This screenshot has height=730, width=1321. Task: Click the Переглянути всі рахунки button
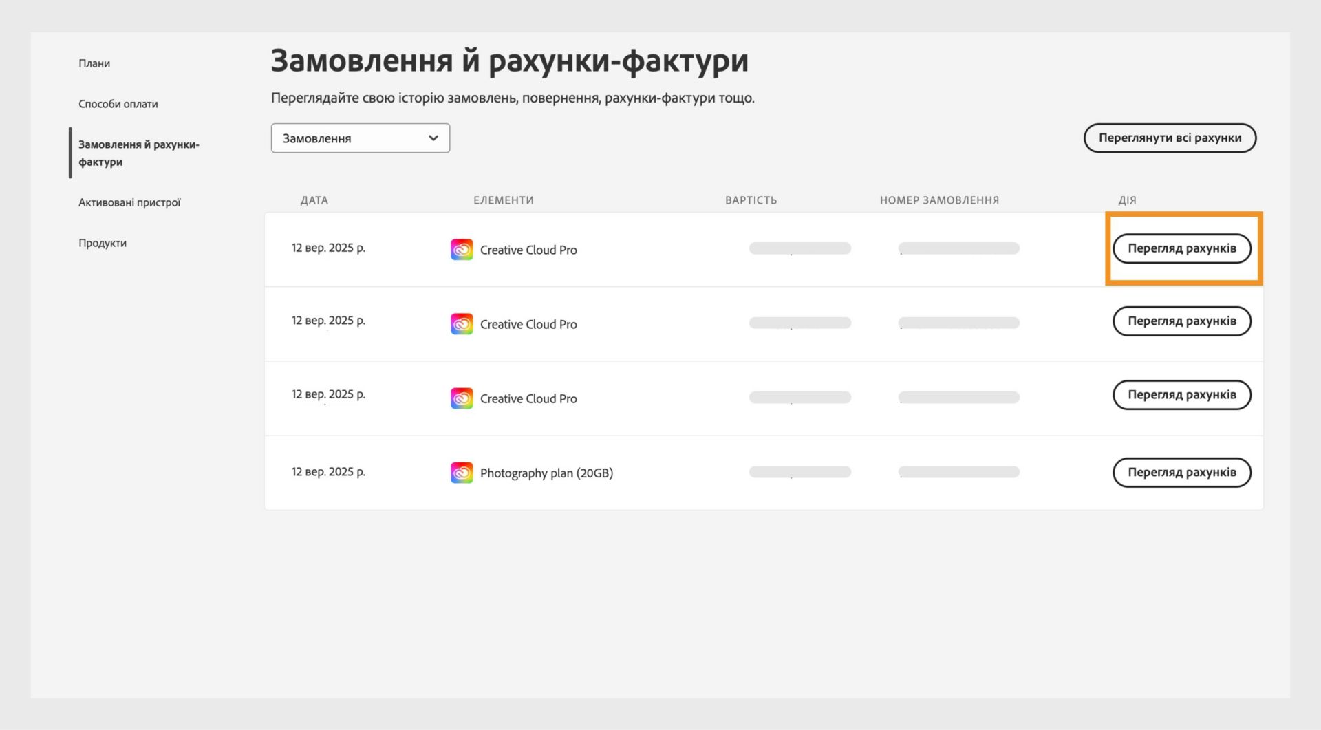tap(1170, 138)
